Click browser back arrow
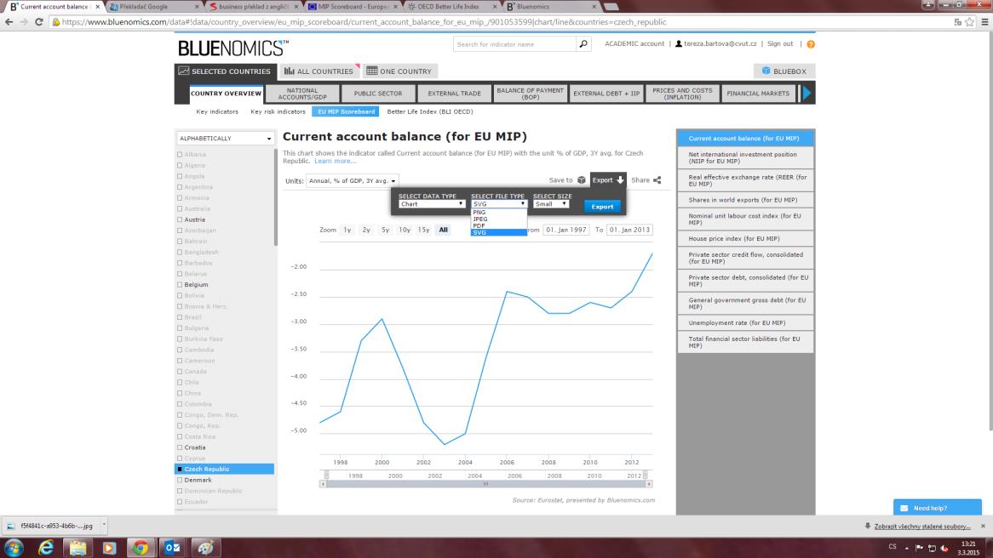The width and height of the screenshot is (993, 558). point(9,21)
